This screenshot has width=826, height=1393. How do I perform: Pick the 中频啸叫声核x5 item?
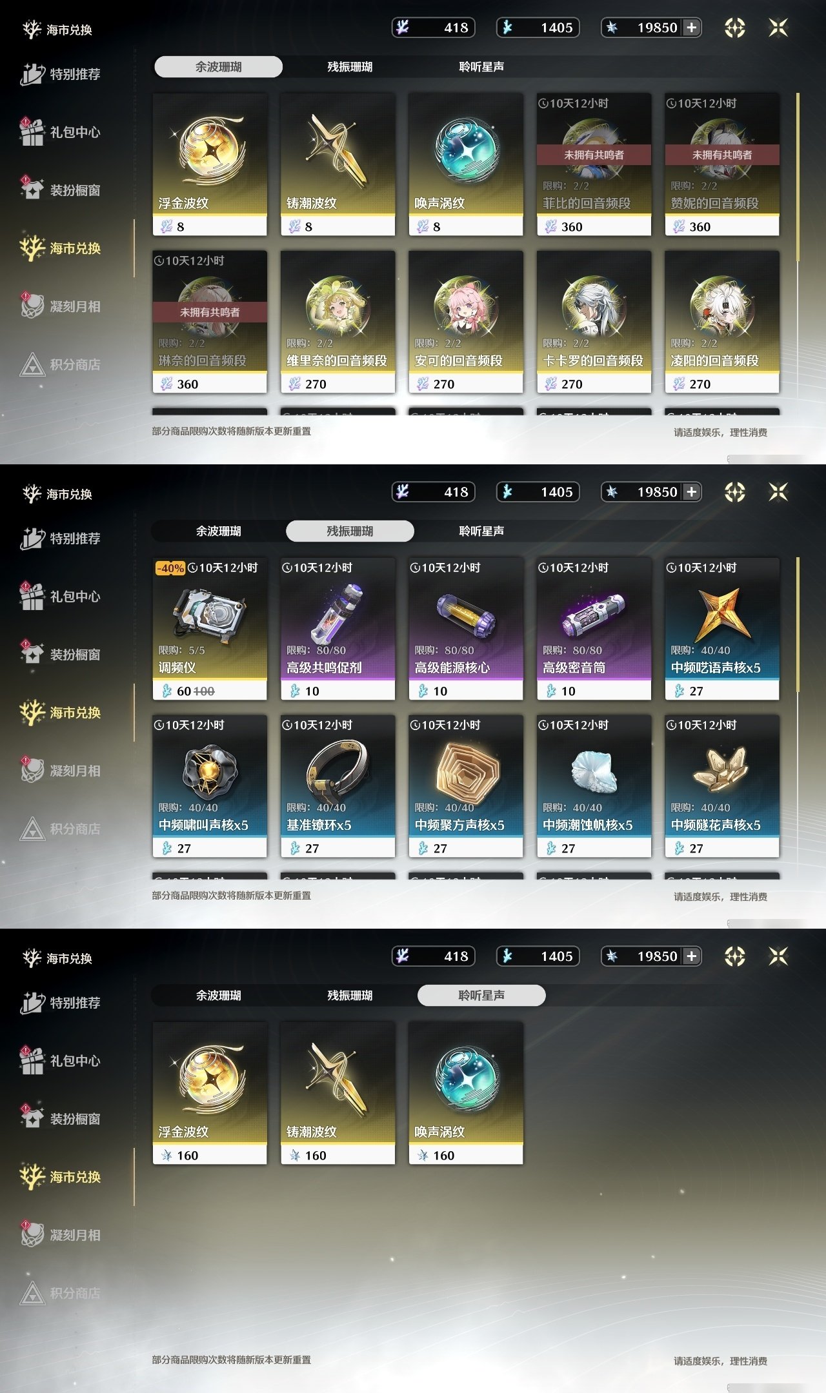[x=210, y=786]
